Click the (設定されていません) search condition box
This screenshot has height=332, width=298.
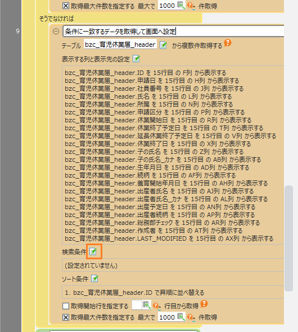coord(173,265)
